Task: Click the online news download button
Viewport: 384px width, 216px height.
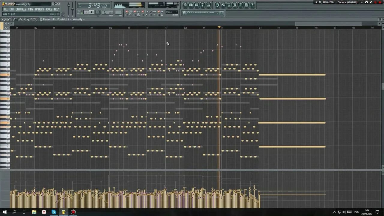Action: click(221, 13)
